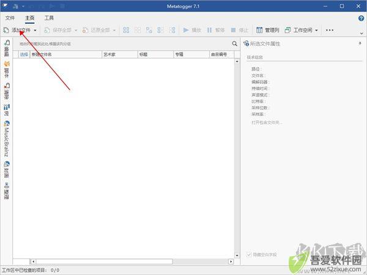This screenshot has height=275, width=367.
Task: Click the 保存全部 (Save all) button
Action: 58,30
